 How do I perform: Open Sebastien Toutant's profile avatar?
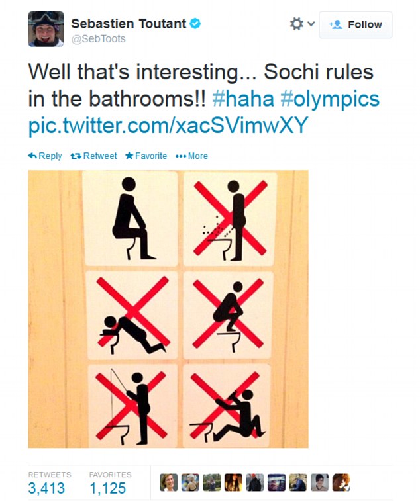click(46, 29)
